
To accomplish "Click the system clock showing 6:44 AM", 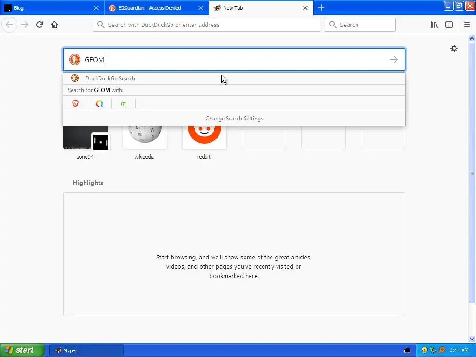I will [x=459, y=350].
